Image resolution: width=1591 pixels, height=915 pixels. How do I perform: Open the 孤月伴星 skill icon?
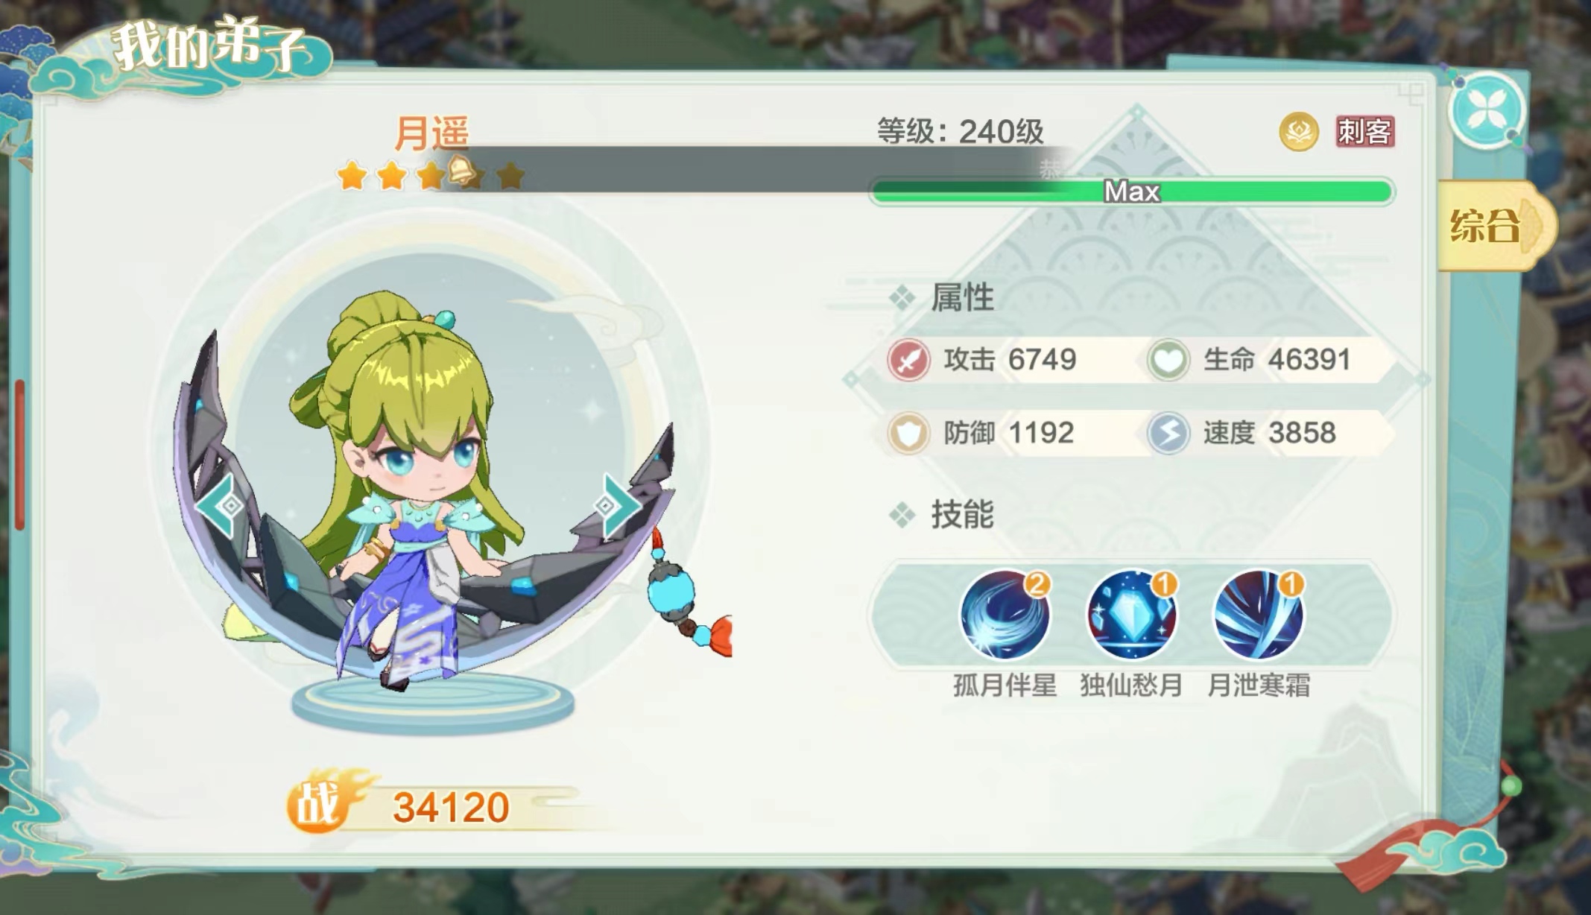click(1005, 615)
